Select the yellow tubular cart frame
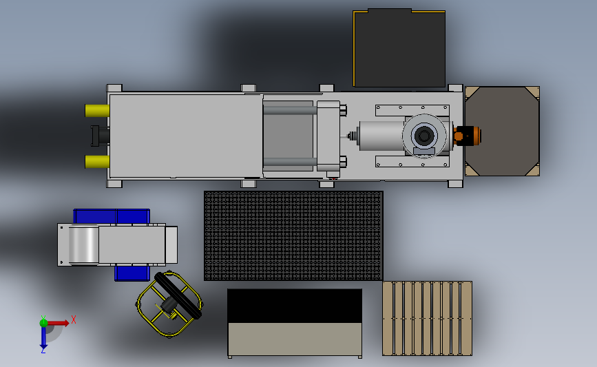Image resolution: width=597 pixels, height=367 pixels. [x=169, y=304]
